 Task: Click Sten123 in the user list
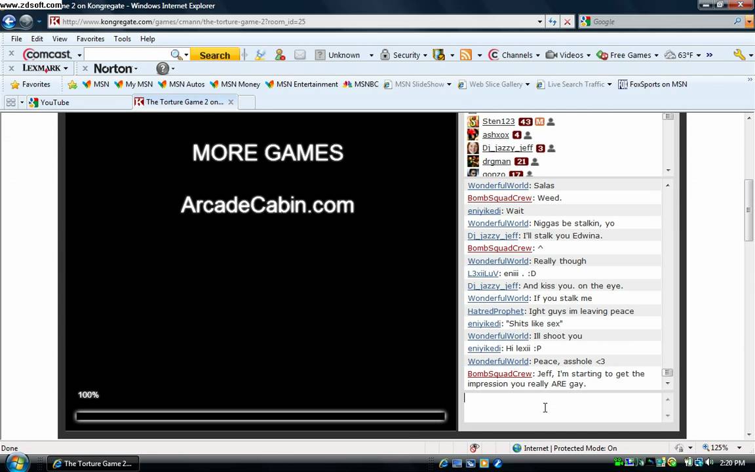(498, 122)
